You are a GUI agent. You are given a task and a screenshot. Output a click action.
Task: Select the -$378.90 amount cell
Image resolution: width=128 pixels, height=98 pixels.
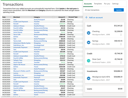(x=62, y=77)
